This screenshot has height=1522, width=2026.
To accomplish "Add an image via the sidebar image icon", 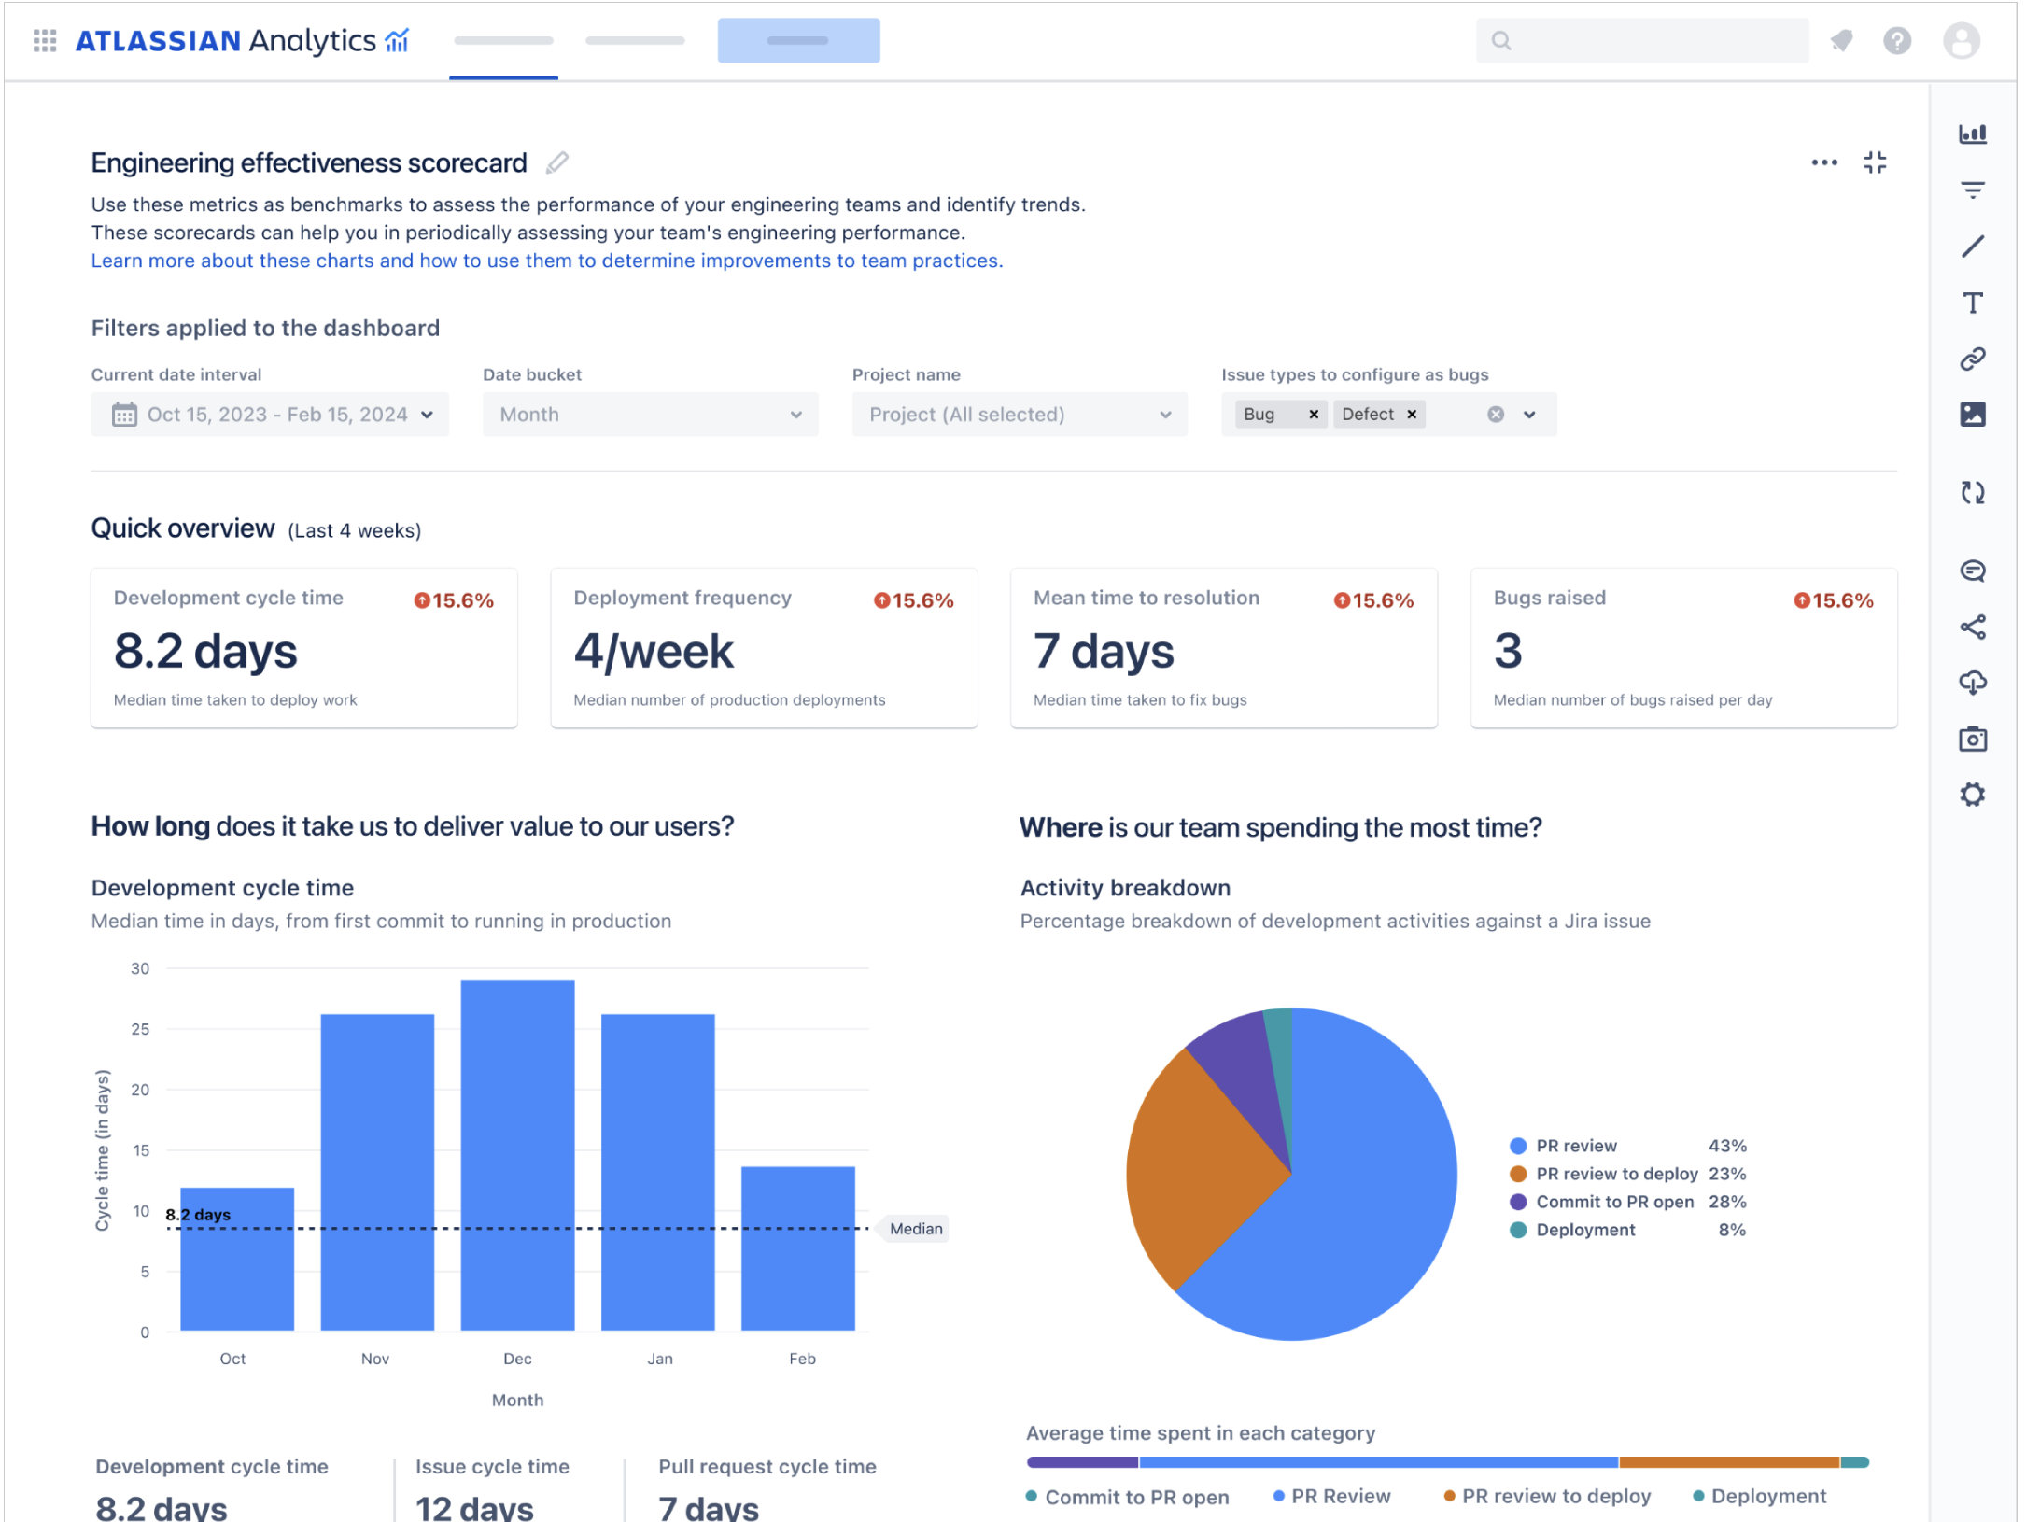I will click(x=1974, y=416).
